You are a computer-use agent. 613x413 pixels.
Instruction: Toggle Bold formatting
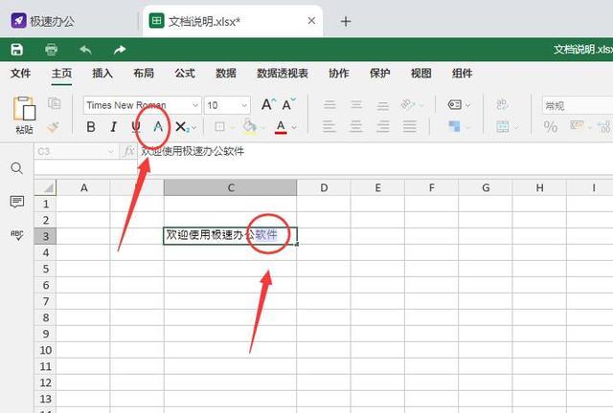click(91, 127)
